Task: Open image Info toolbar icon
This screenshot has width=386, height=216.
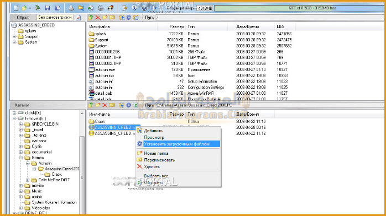Action: pyautogui.click(x=134, y=8)
